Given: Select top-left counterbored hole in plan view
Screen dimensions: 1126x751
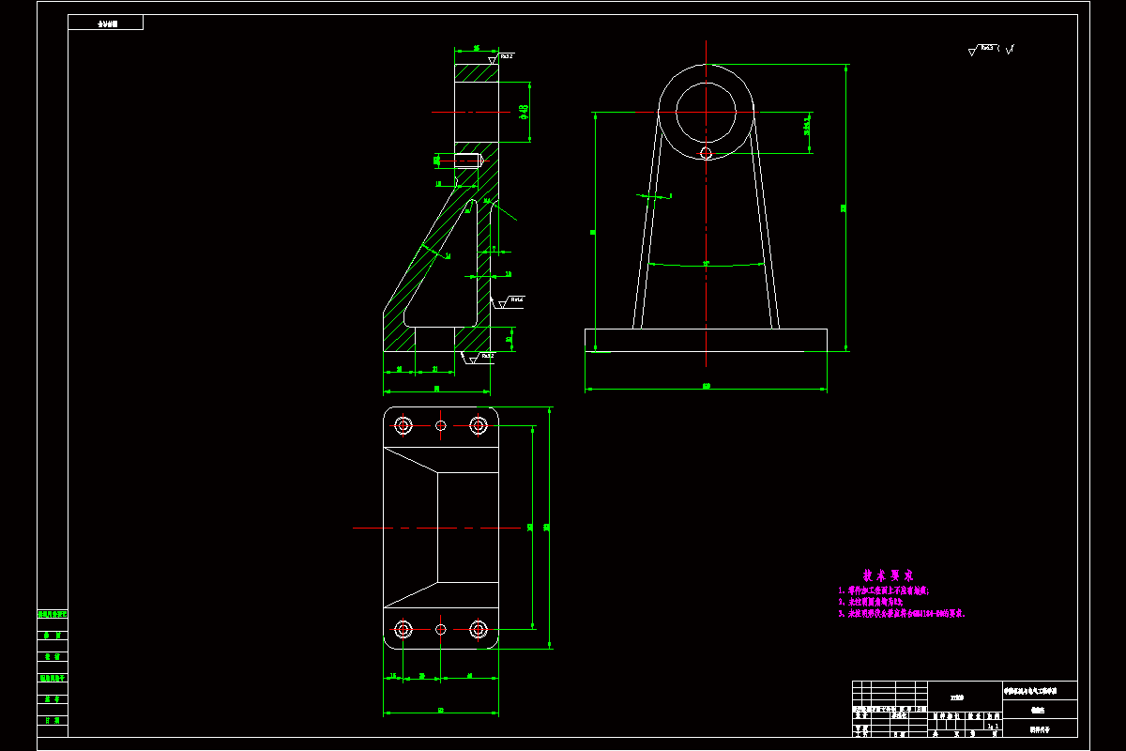Looking at the screenshot, I should click(403, 425).
